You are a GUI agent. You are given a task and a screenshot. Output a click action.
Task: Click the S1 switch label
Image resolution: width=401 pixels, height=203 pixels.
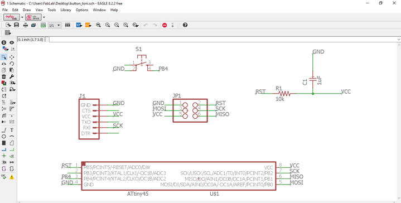tap(139, 49)
